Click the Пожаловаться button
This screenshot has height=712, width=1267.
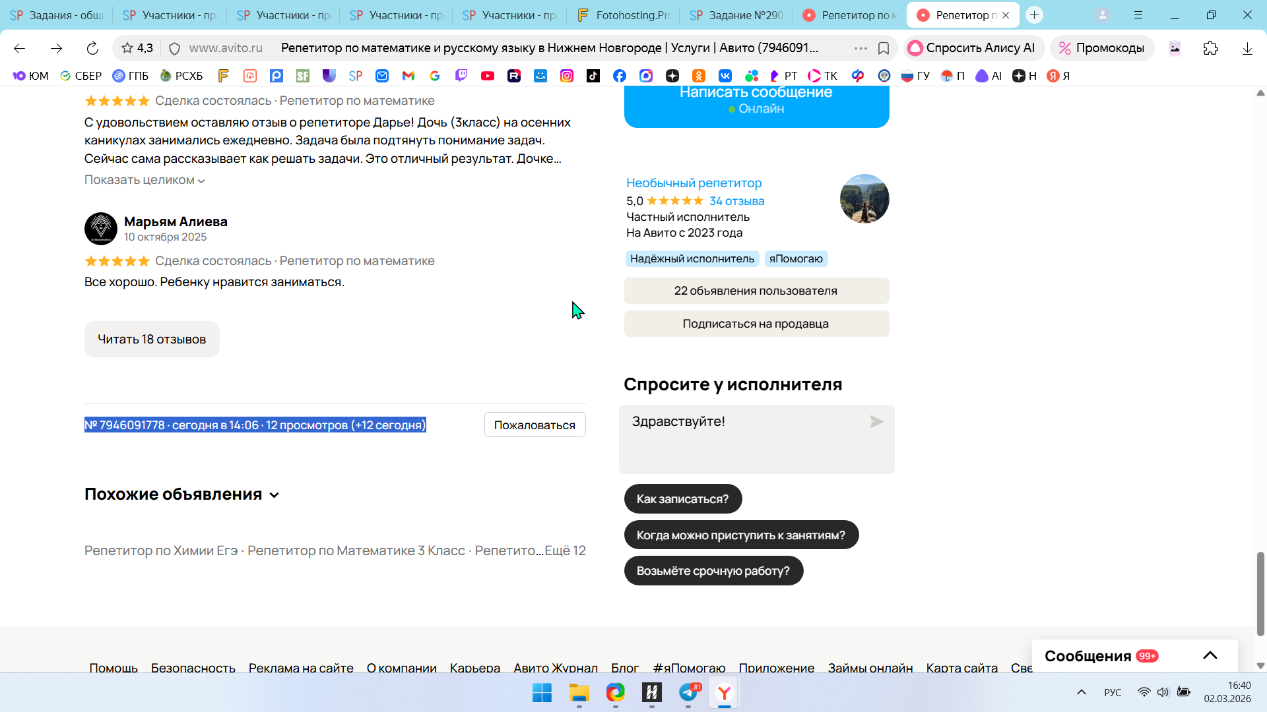point(535,425)
